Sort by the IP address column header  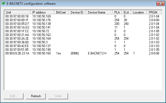click(42, 12)
